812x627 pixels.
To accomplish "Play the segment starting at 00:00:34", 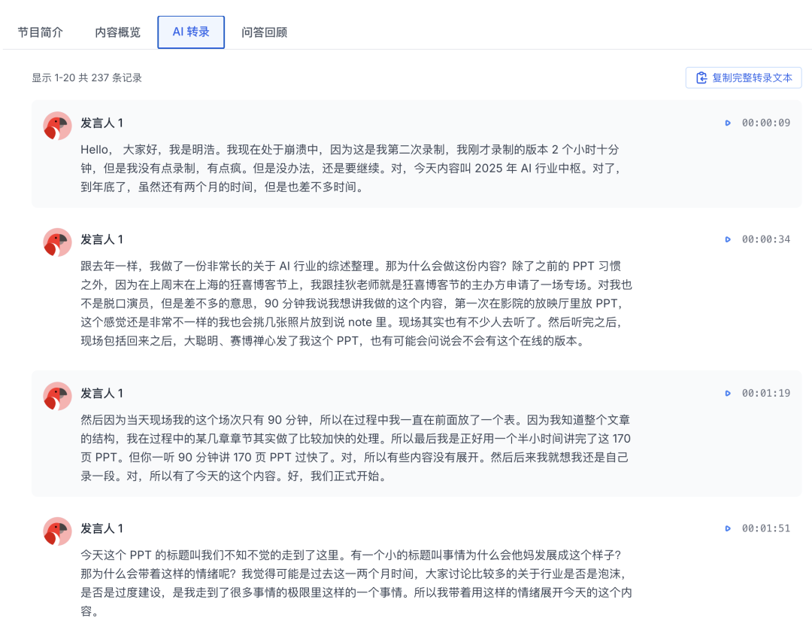I will point(727,239).
